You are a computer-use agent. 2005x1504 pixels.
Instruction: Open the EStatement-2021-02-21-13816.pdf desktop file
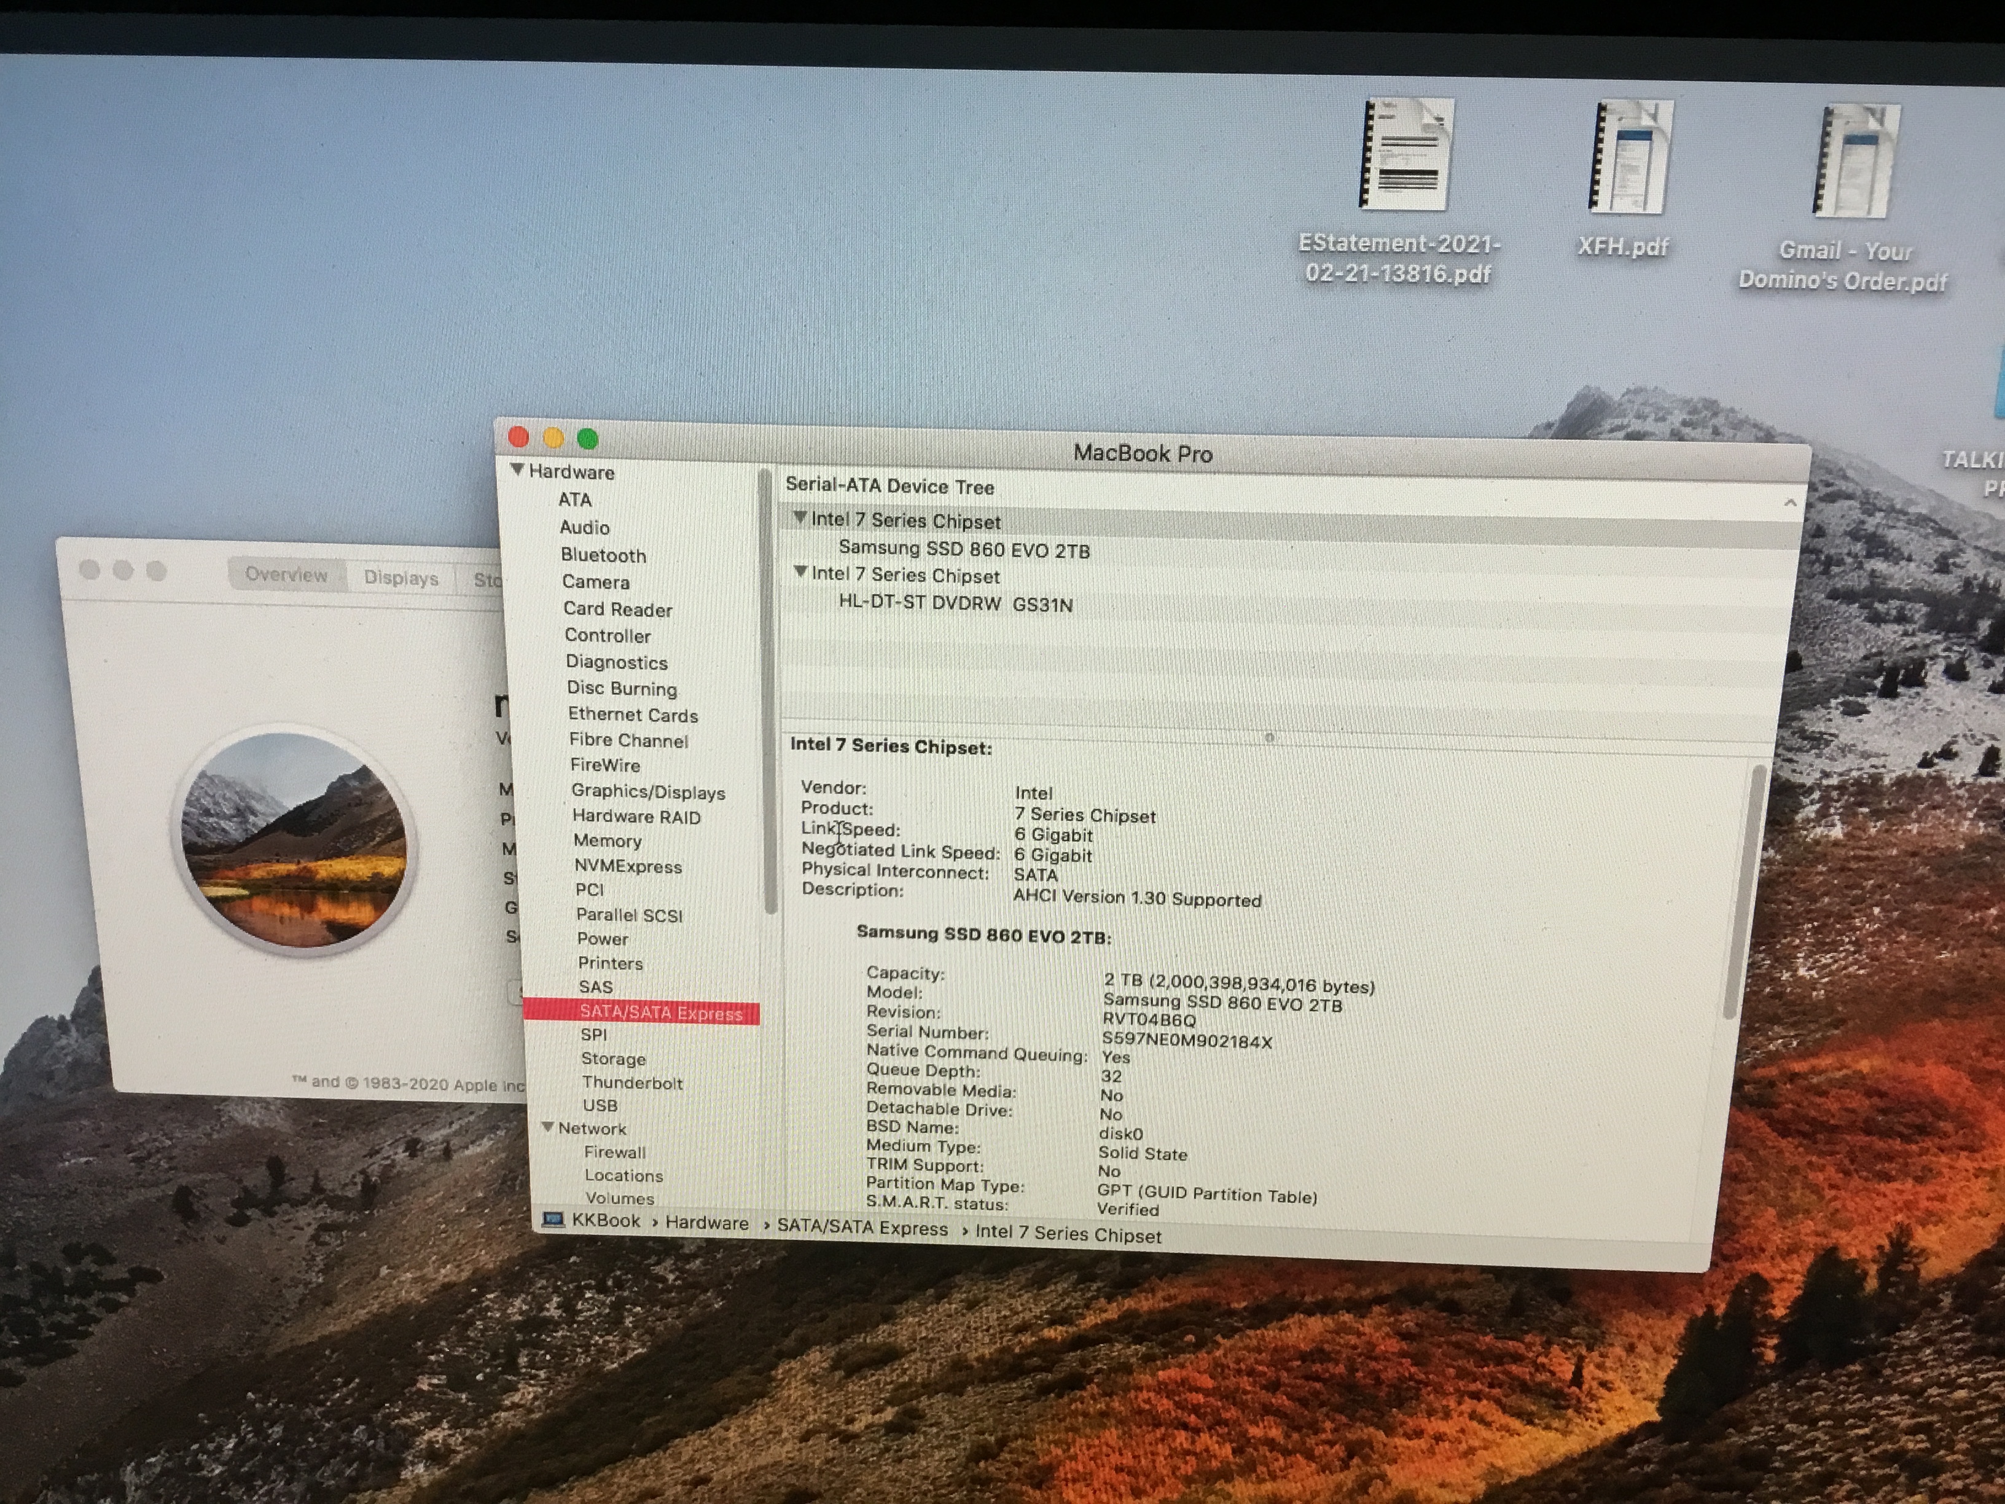1406,155
